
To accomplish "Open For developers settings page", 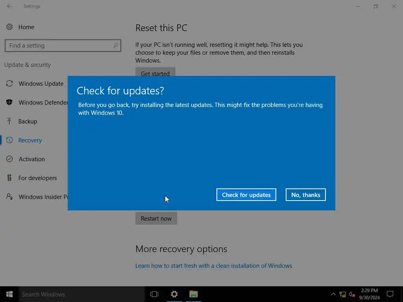I will coord(37,178).
